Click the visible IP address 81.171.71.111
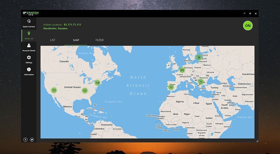This screenshot has height=154, width=280. pos(73,25)
